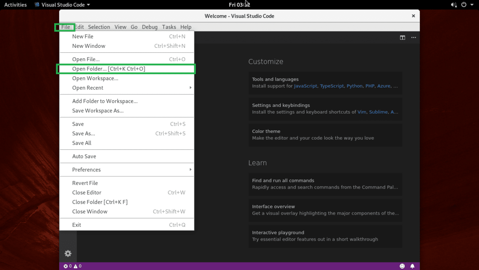Choose Save Workspace As... menu entry
The image size is (479, 270).
coord(98,111)
